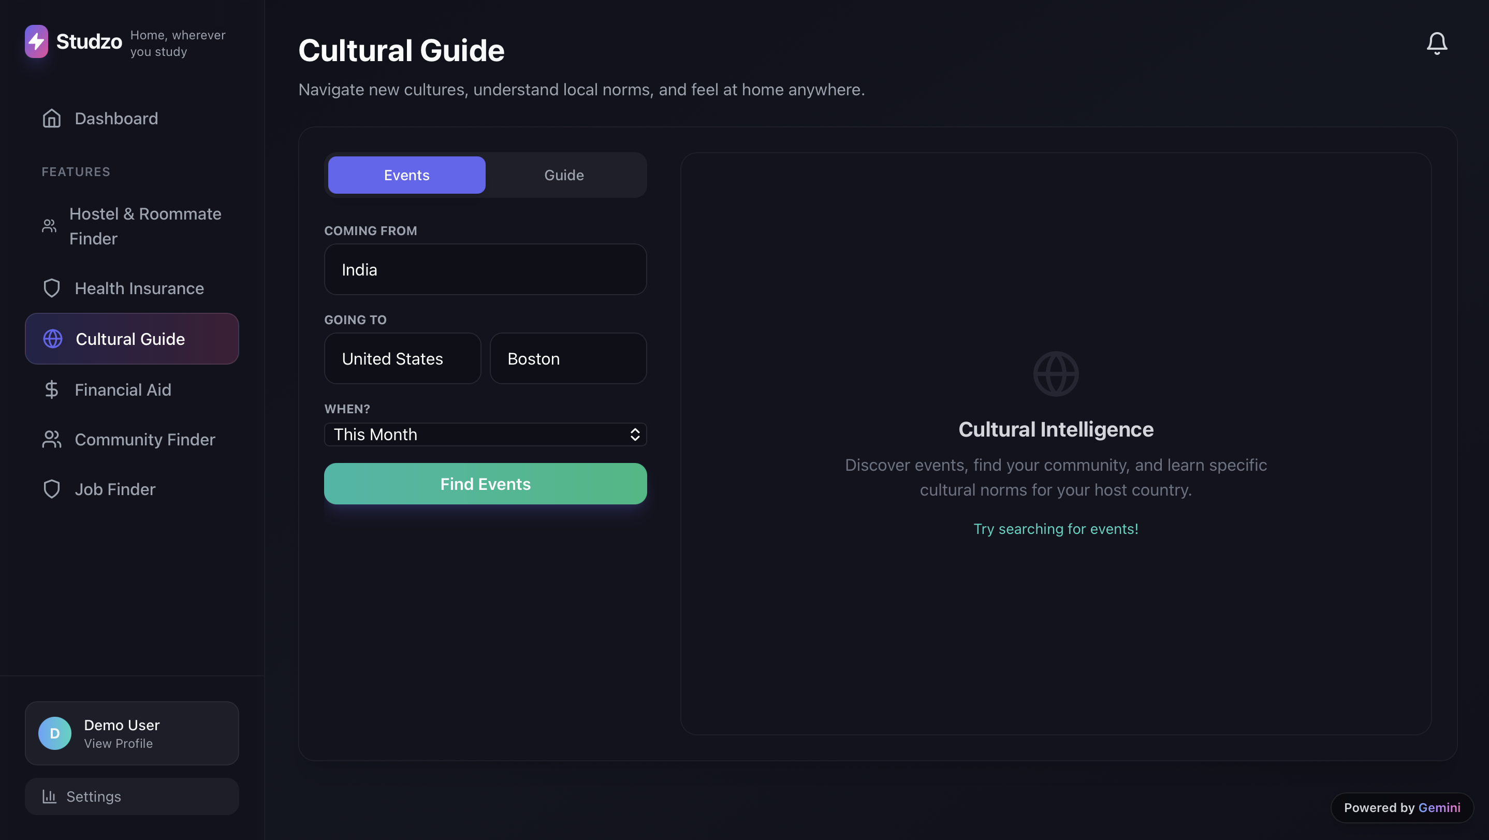Edit the United States country field
This screenshot has height=840, width=1489.
402,358
